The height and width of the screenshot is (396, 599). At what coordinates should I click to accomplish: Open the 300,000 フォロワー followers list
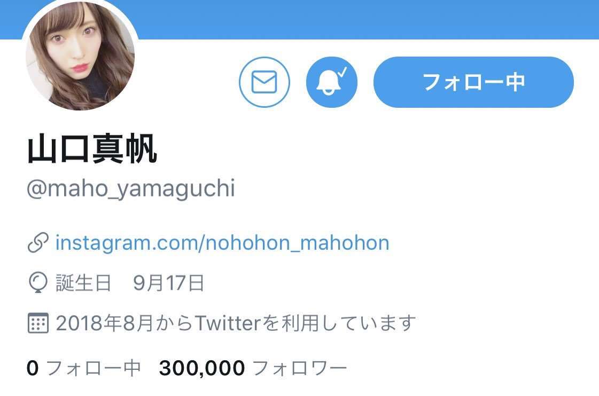(x=253, y=368)
